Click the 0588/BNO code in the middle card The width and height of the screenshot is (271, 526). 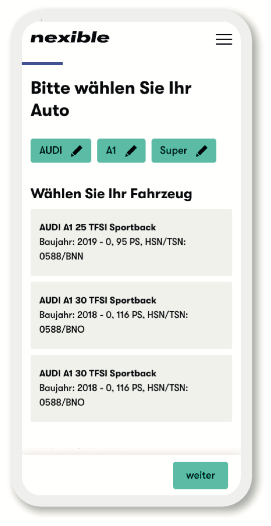coord(62,329)
